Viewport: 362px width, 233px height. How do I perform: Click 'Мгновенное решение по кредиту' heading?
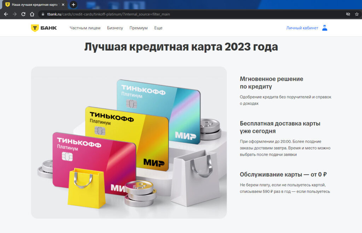pyautogui.click(x=271, y=83)
